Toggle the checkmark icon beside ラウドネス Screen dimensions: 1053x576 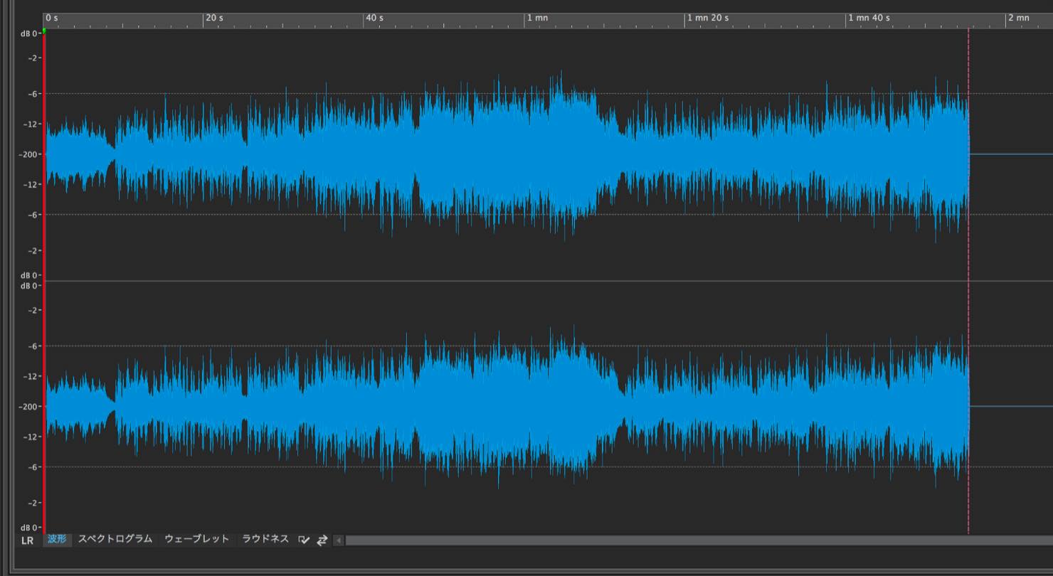coord(305,540)
